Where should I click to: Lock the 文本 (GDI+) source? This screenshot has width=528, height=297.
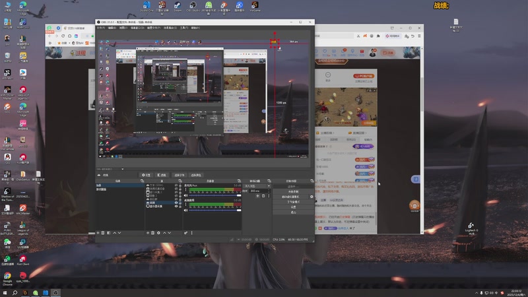click(180, 185)
